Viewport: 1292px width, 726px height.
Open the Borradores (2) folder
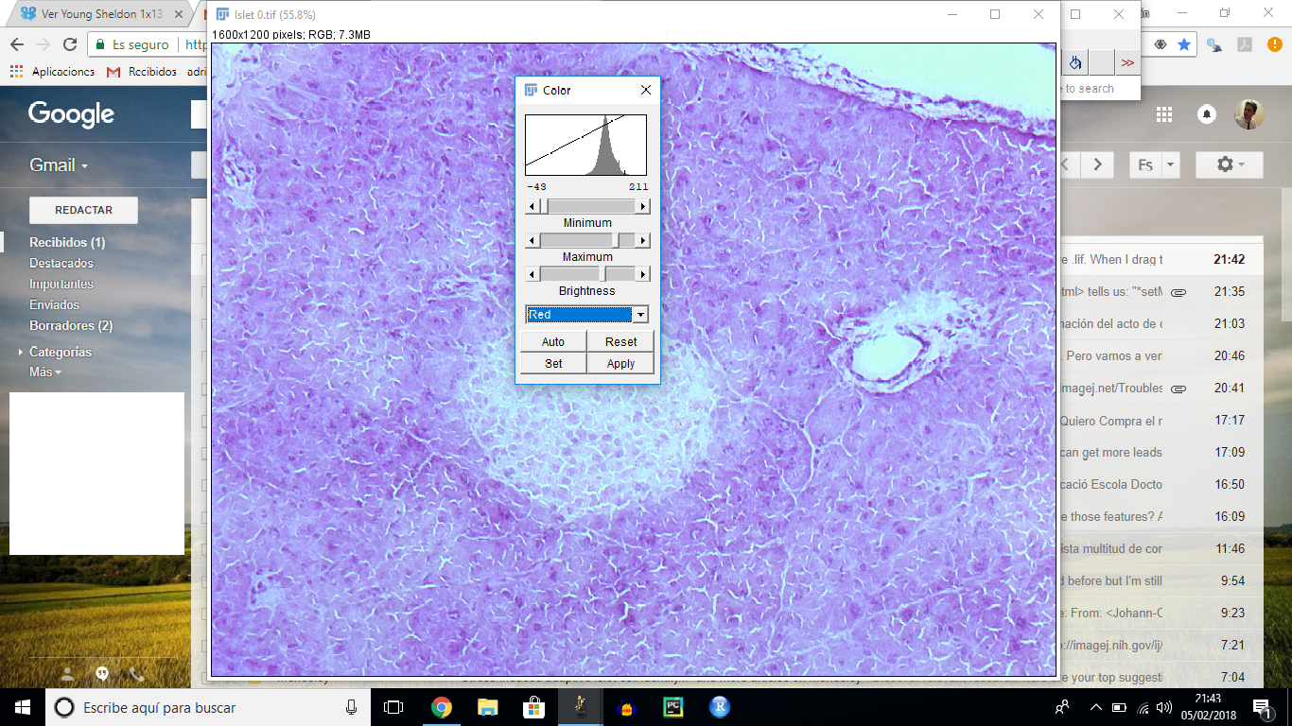click(71, 325)
